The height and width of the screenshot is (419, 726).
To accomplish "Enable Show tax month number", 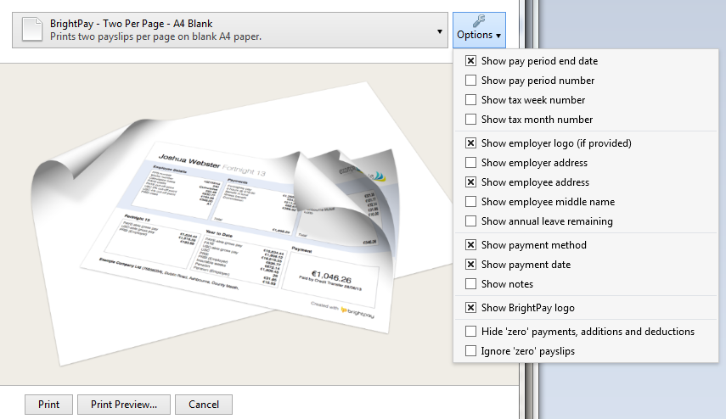I will click(470, 120).
